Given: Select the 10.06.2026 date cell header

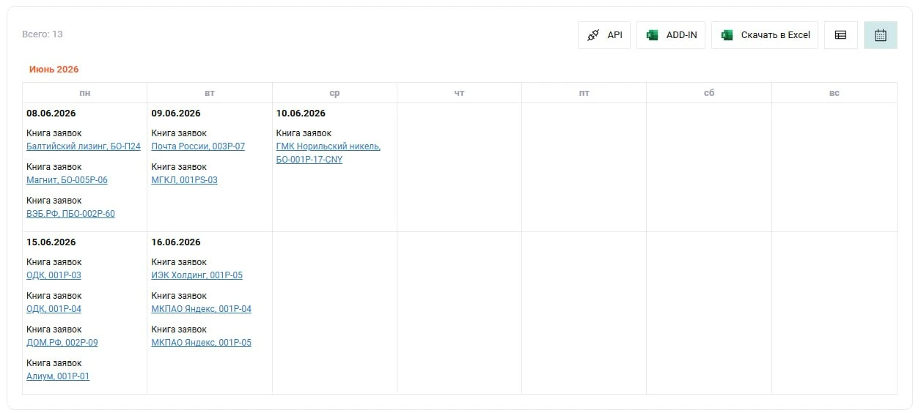Looking at the screenshot, I should [x=301, y=114].
